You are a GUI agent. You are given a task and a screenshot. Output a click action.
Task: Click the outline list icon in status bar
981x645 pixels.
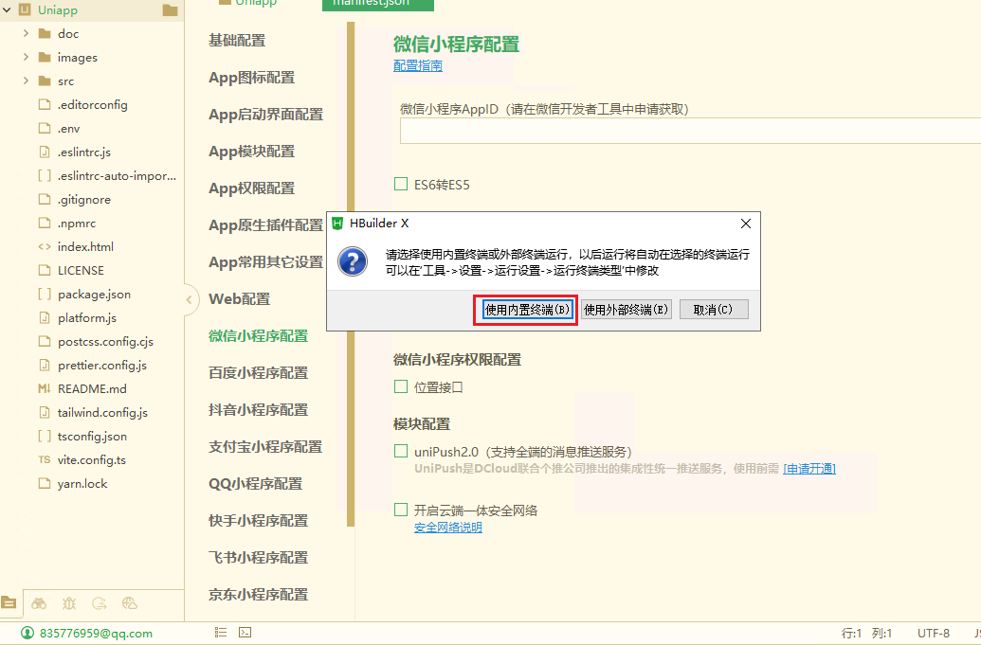coord(220,632)
